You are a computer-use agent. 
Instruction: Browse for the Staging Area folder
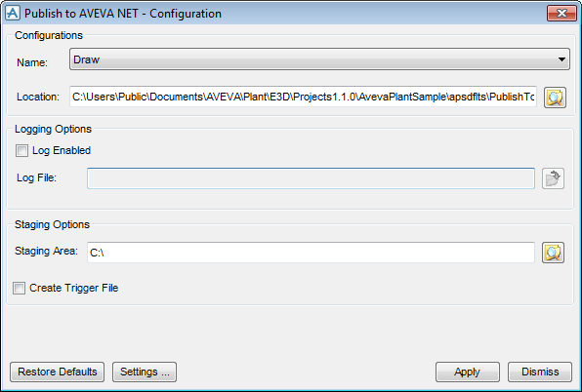click(553, 253)
